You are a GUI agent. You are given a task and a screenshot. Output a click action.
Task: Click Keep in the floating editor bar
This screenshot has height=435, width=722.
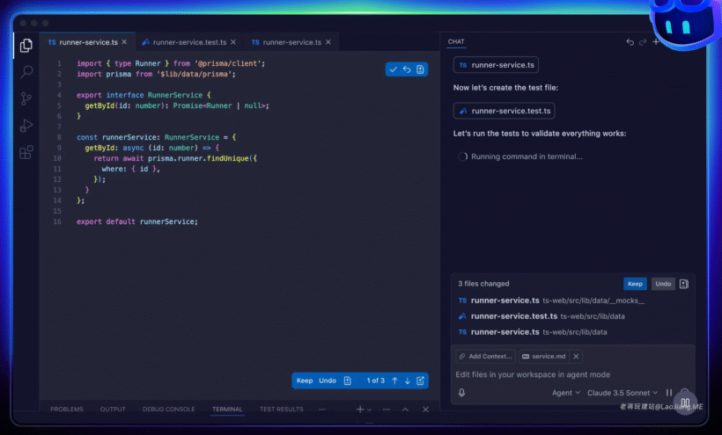click(305, 381)
